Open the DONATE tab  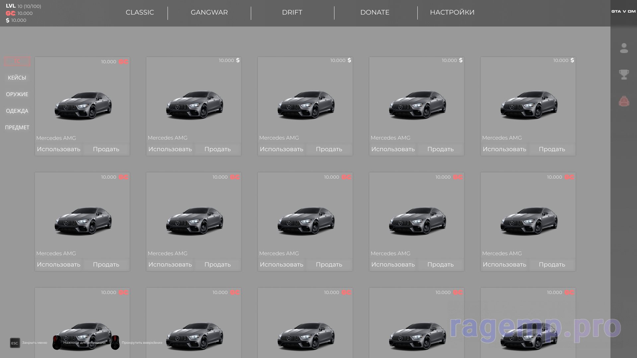point(375,12)
